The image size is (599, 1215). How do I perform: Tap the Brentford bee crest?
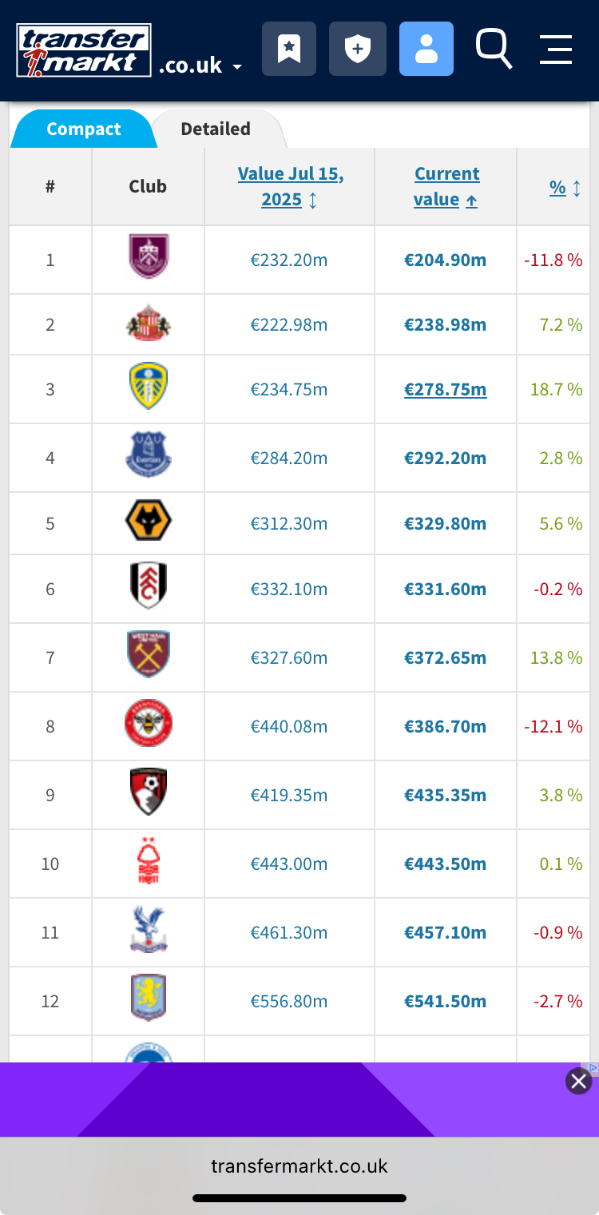point(148,723)
